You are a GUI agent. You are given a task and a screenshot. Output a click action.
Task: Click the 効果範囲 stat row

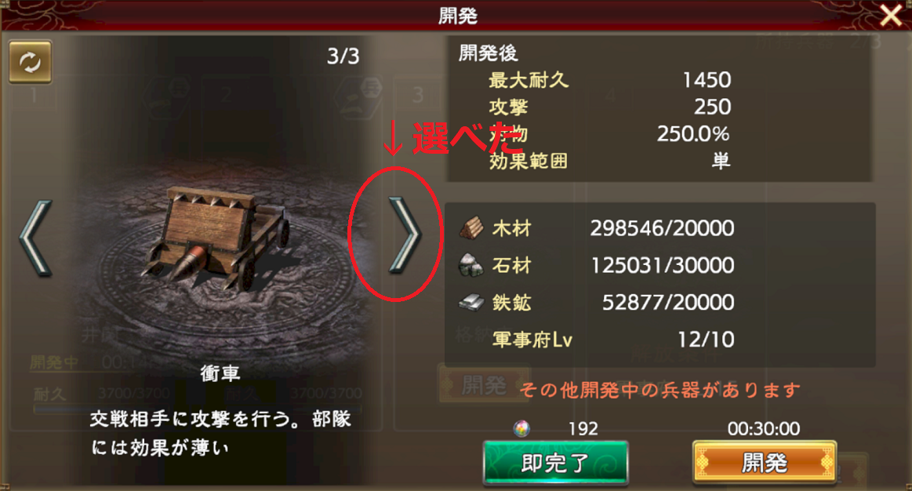click(609, 161)
